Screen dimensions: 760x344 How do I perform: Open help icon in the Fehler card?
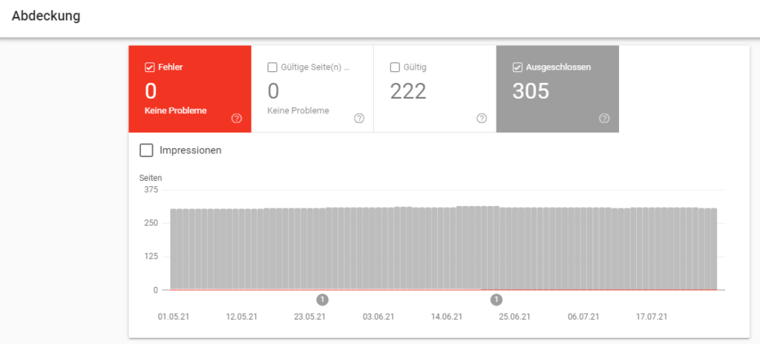(237, 118)
